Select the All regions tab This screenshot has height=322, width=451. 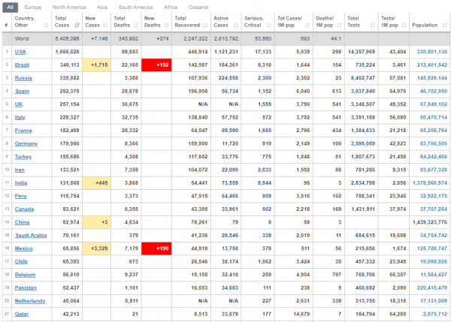coord(10,8)
